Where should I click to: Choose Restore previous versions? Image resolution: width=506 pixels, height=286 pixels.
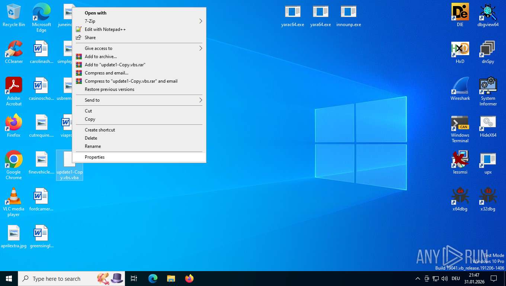(139, 89)
